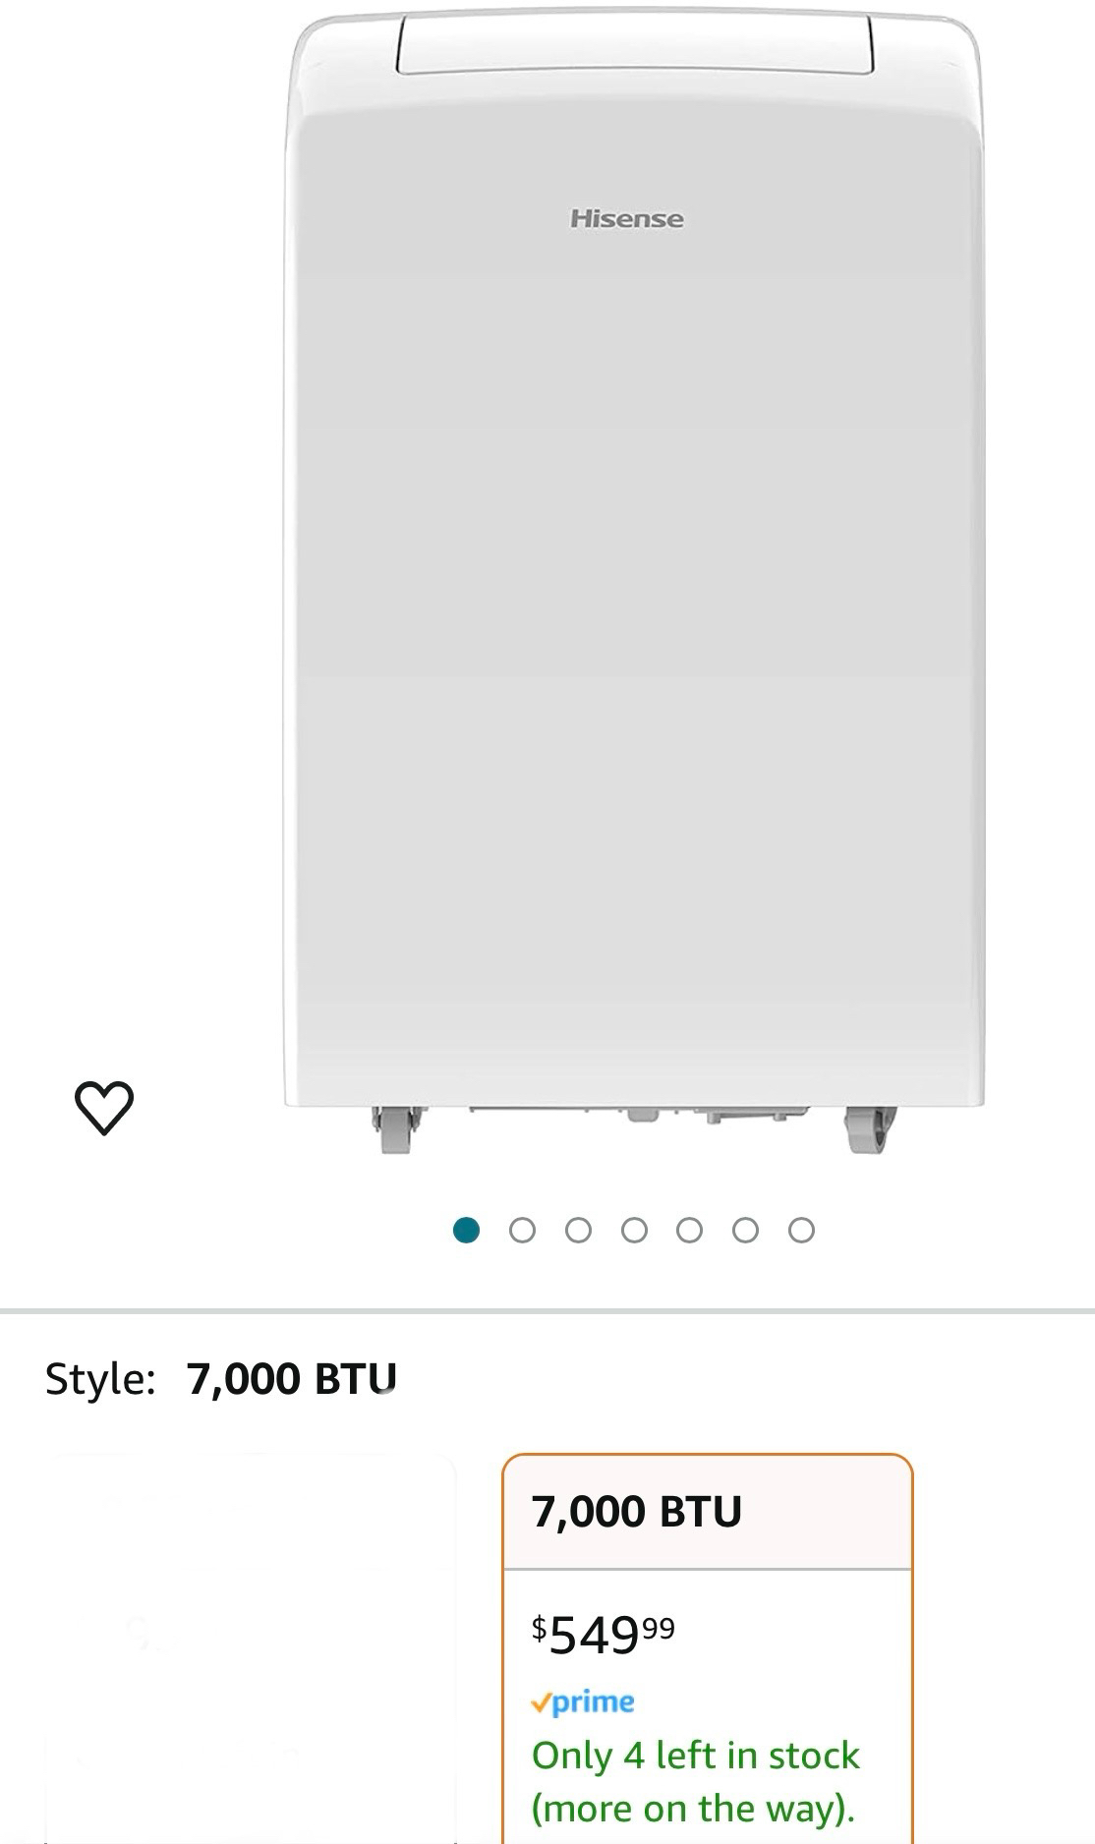Tap the 'Style:' label

pyautogui.click(x=100, y=1378)
